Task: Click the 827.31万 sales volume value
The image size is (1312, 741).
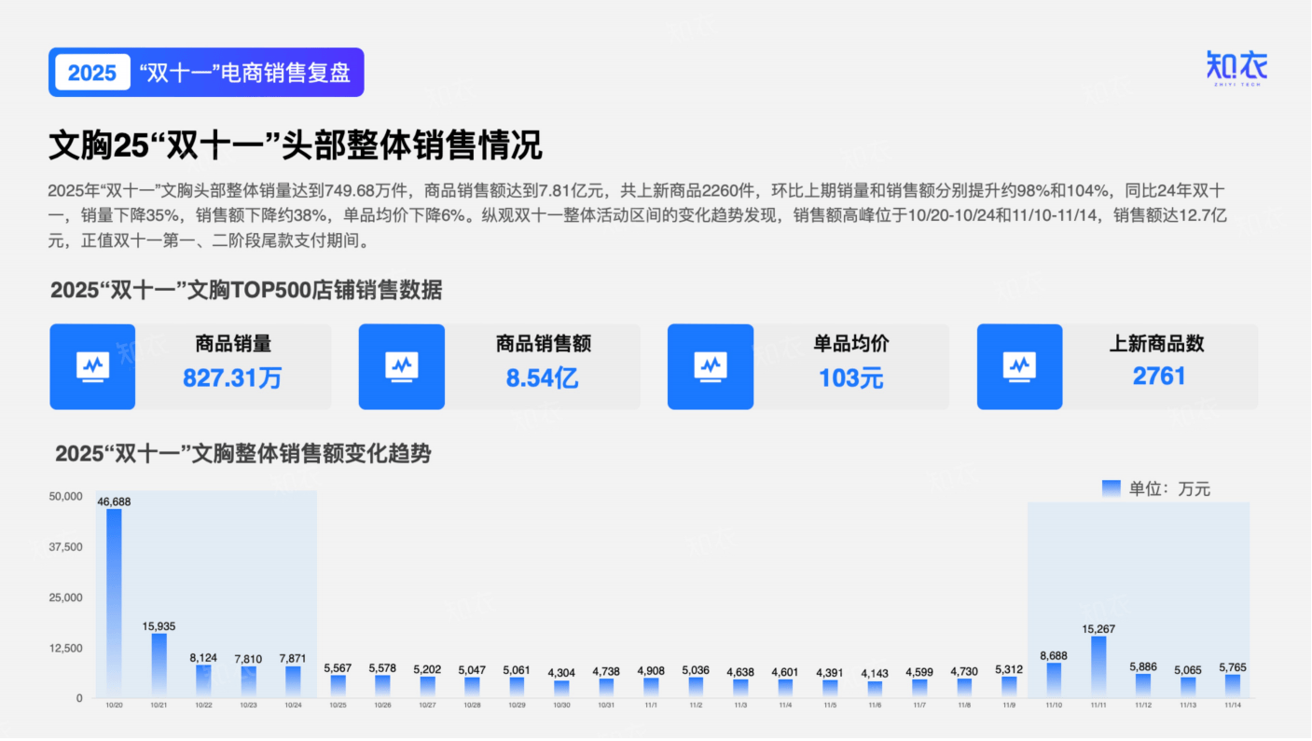Action: pyautogui.click(x=232, y=378)
